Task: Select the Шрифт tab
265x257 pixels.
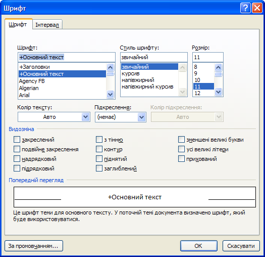Action: coord(18,24)
